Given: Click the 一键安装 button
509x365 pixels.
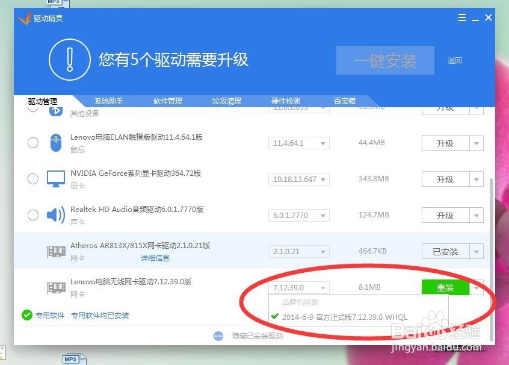Looking at the screenshot, I should pos(385,60).
